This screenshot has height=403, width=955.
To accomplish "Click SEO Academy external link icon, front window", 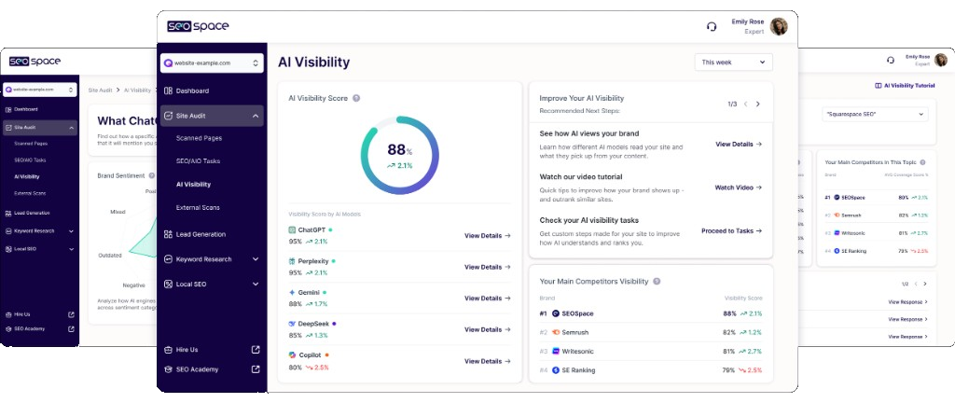I will (256, 369).
